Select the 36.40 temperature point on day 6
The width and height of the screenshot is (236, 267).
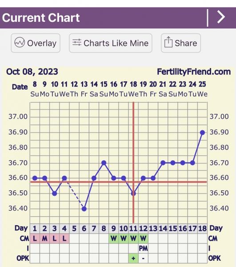84,209
